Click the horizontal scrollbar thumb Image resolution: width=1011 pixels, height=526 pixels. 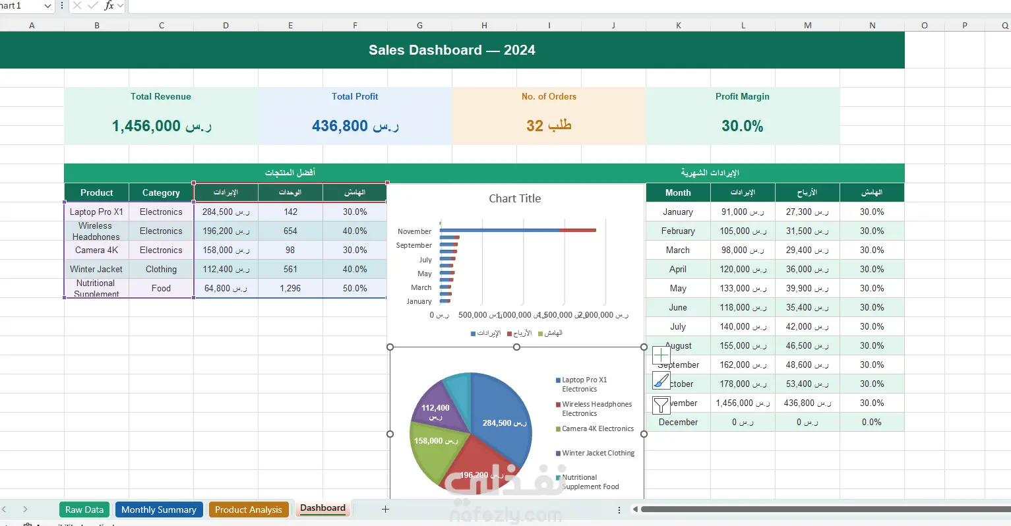coord(825,509)
